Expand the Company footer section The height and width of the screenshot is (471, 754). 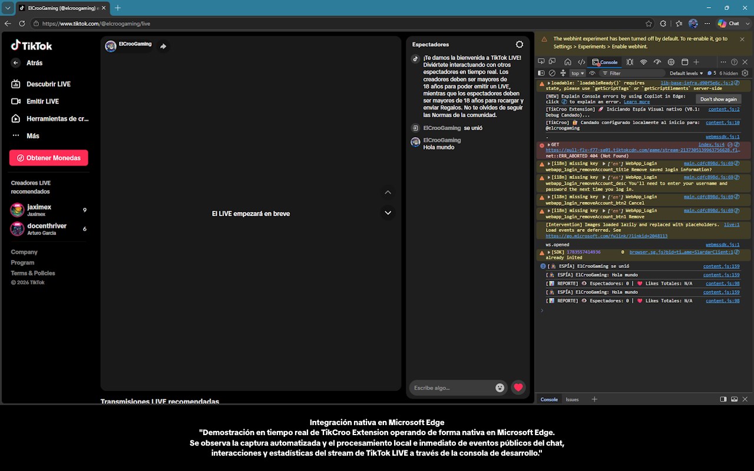click(x=24, y=252)
